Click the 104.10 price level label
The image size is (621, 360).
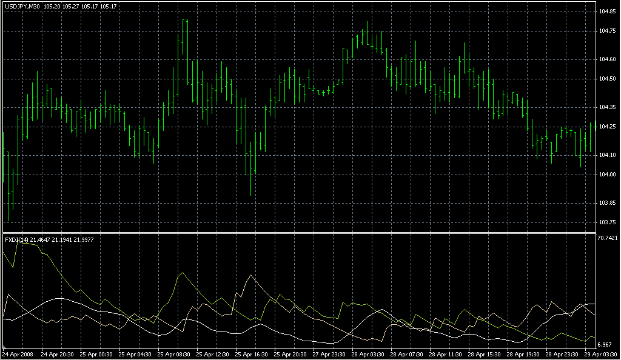[x=608, y=155]
